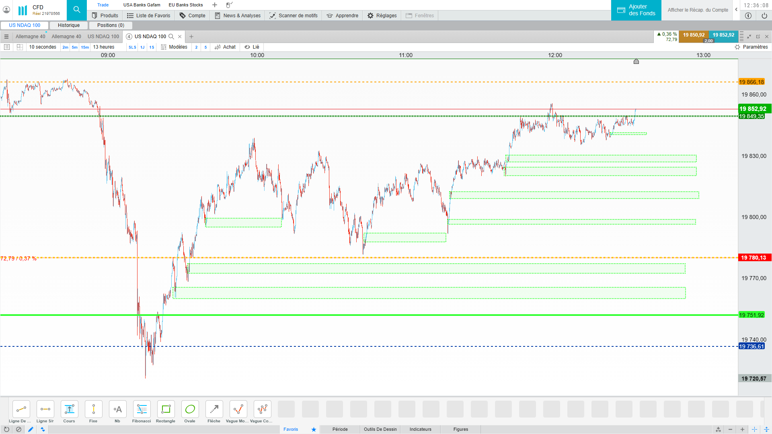Image resolution: width=772 pixels, height=434 pixels.
Task: Select the Ligne S/r tool
Action: (x=45, y=409)
